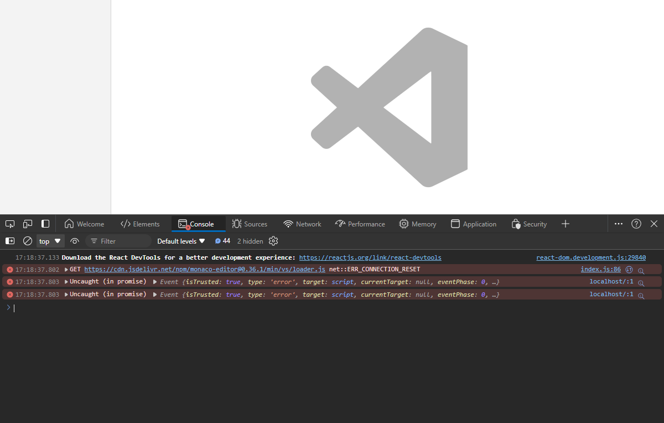Click the Activity Bar location icon beside device emulation
664x423 pixels.
point(45,224)
